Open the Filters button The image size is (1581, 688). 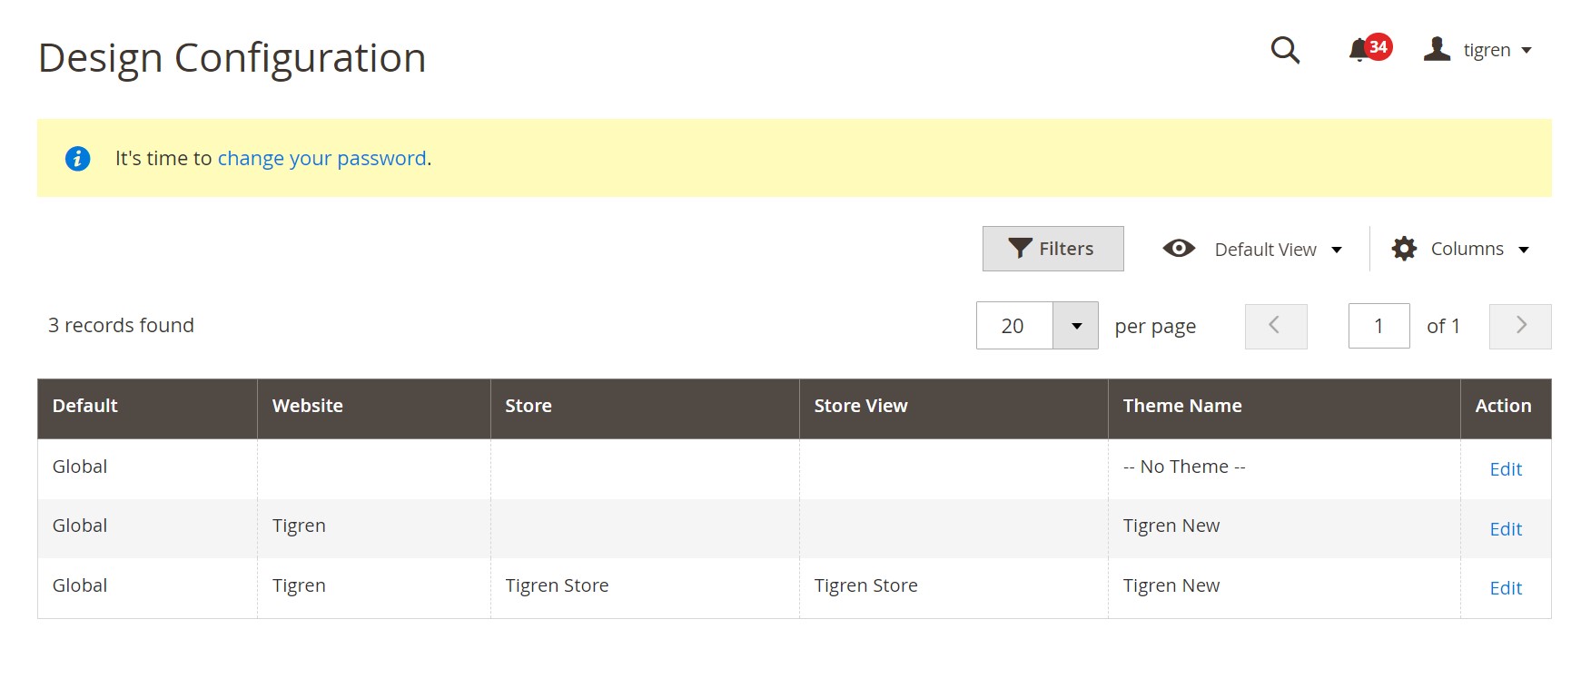[1052, 249]
